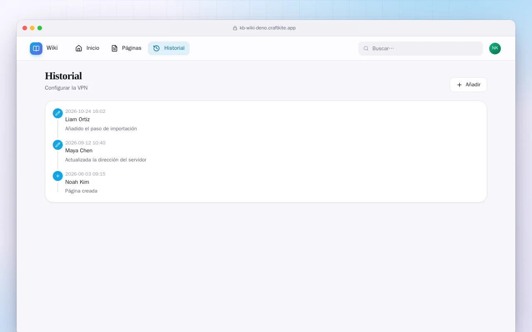
Task: Open the NK user avatar menu
Action: point(495,49)
